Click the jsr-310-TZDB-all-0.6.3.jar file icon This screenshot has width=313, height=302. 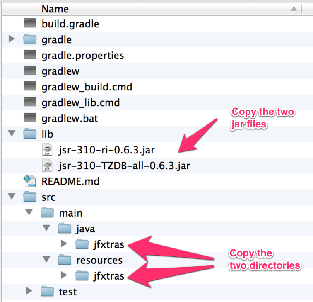coord(48,166)
